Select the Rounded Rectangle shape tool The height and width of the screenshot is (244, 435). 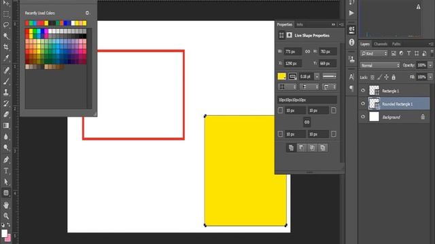coord(6,192)
